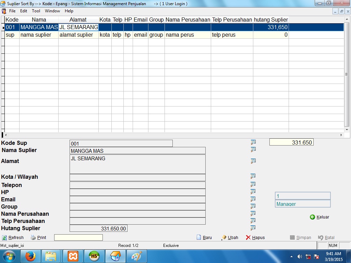The width and height of the screenshot is (351, 263).
Task: Click the volume icon in system tray
Action: coord(300,256)
